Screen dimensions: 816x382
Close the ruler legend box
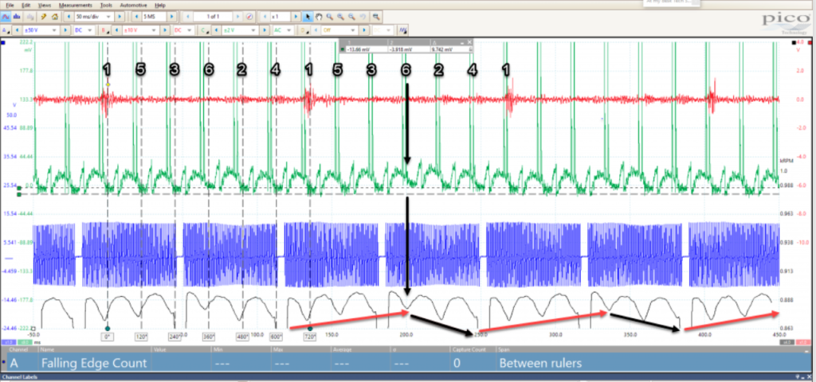click(470, 42)
